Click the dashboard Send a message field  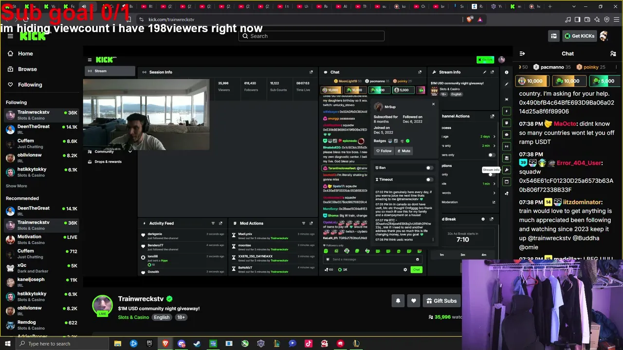point(373,260)
